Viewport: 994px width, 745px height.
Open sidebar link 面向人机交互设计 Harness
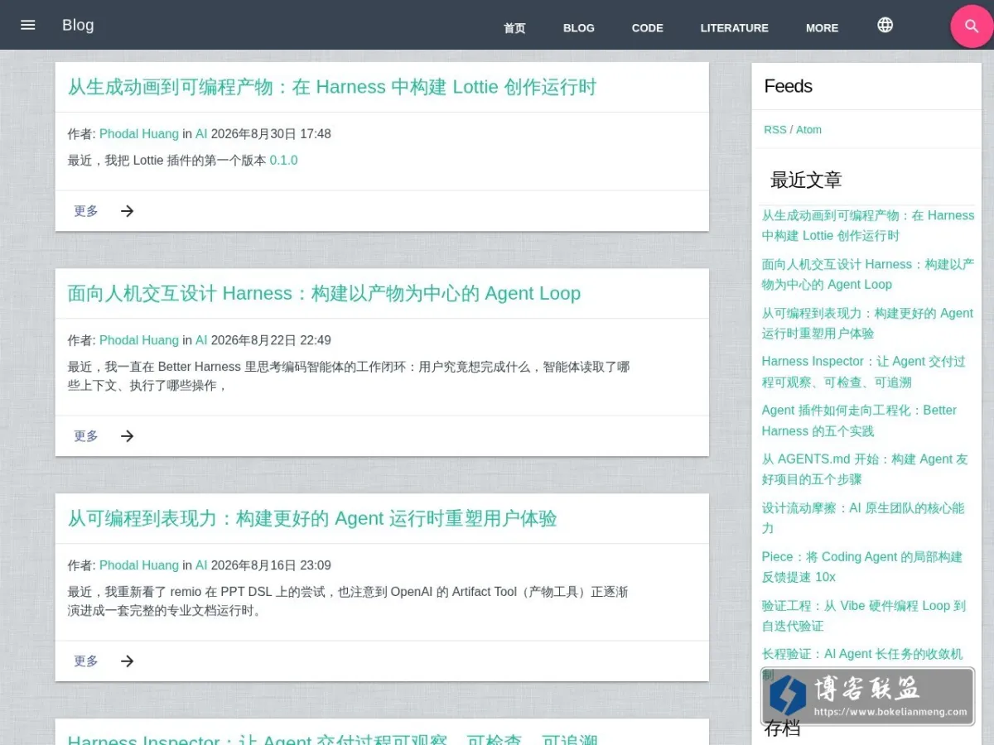click(868, 274)
